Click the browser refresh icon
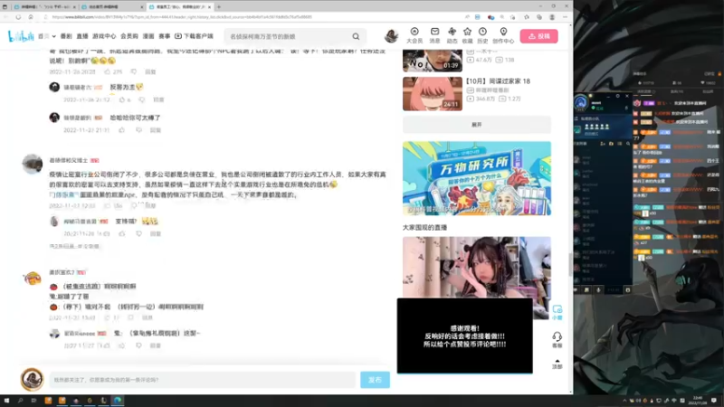The image size is (724, 407). pyautogui.click(x=18, y=17)
